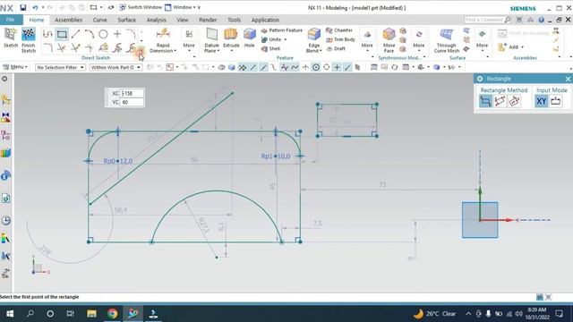Click the Find a Command search box
The width and height of the screenshot is (573, 322).
pyautogui.click(x=488, y=20)
